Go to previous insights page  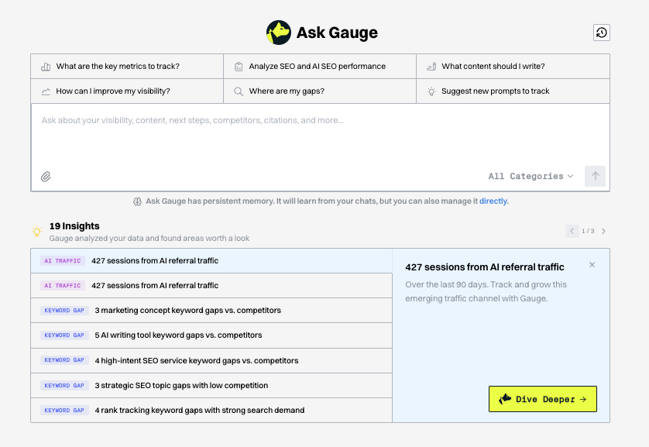tap(572, 231)
